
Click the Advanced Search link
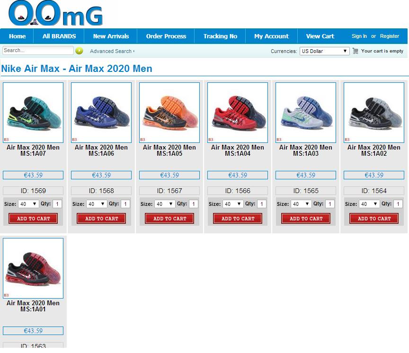tap(112, 51)
